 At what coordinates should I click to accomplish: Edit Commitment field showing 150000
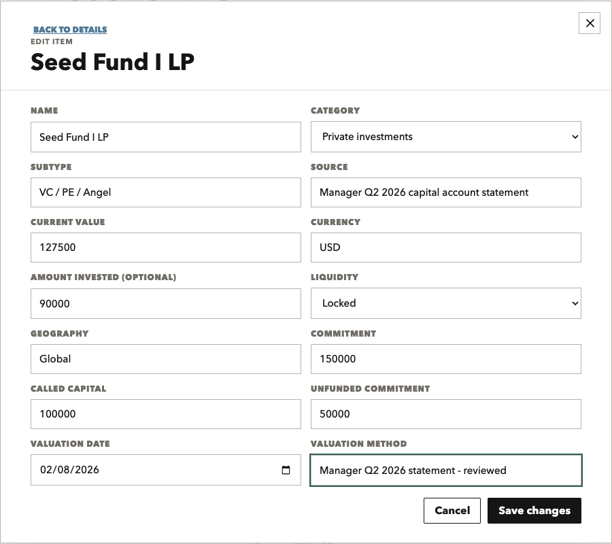pos(445,359)
